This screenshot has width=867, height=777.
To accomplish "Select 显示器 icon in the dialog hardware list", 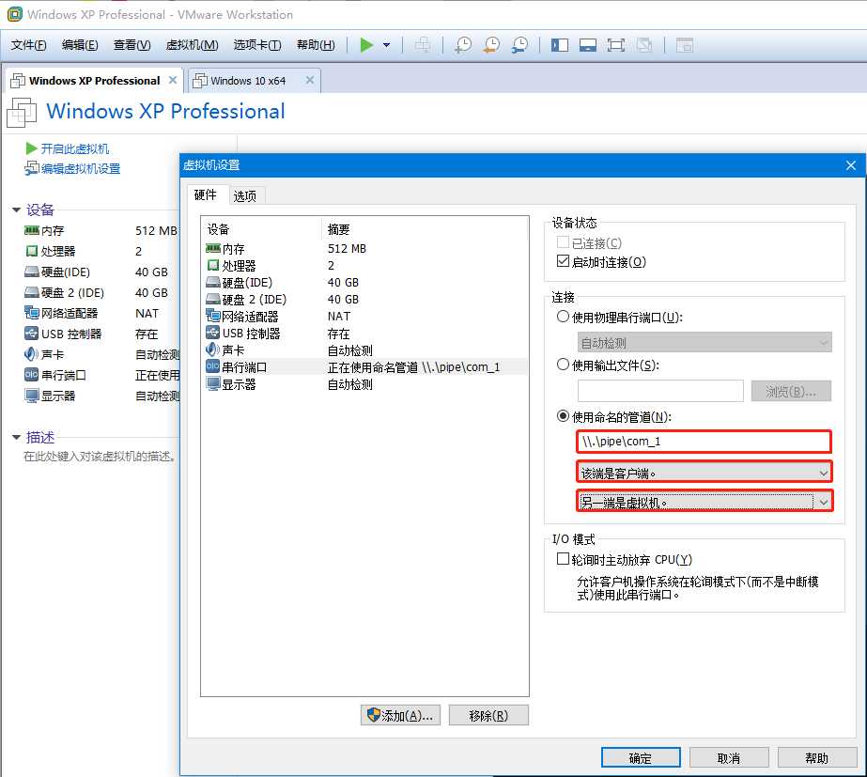I will (213, 383).
